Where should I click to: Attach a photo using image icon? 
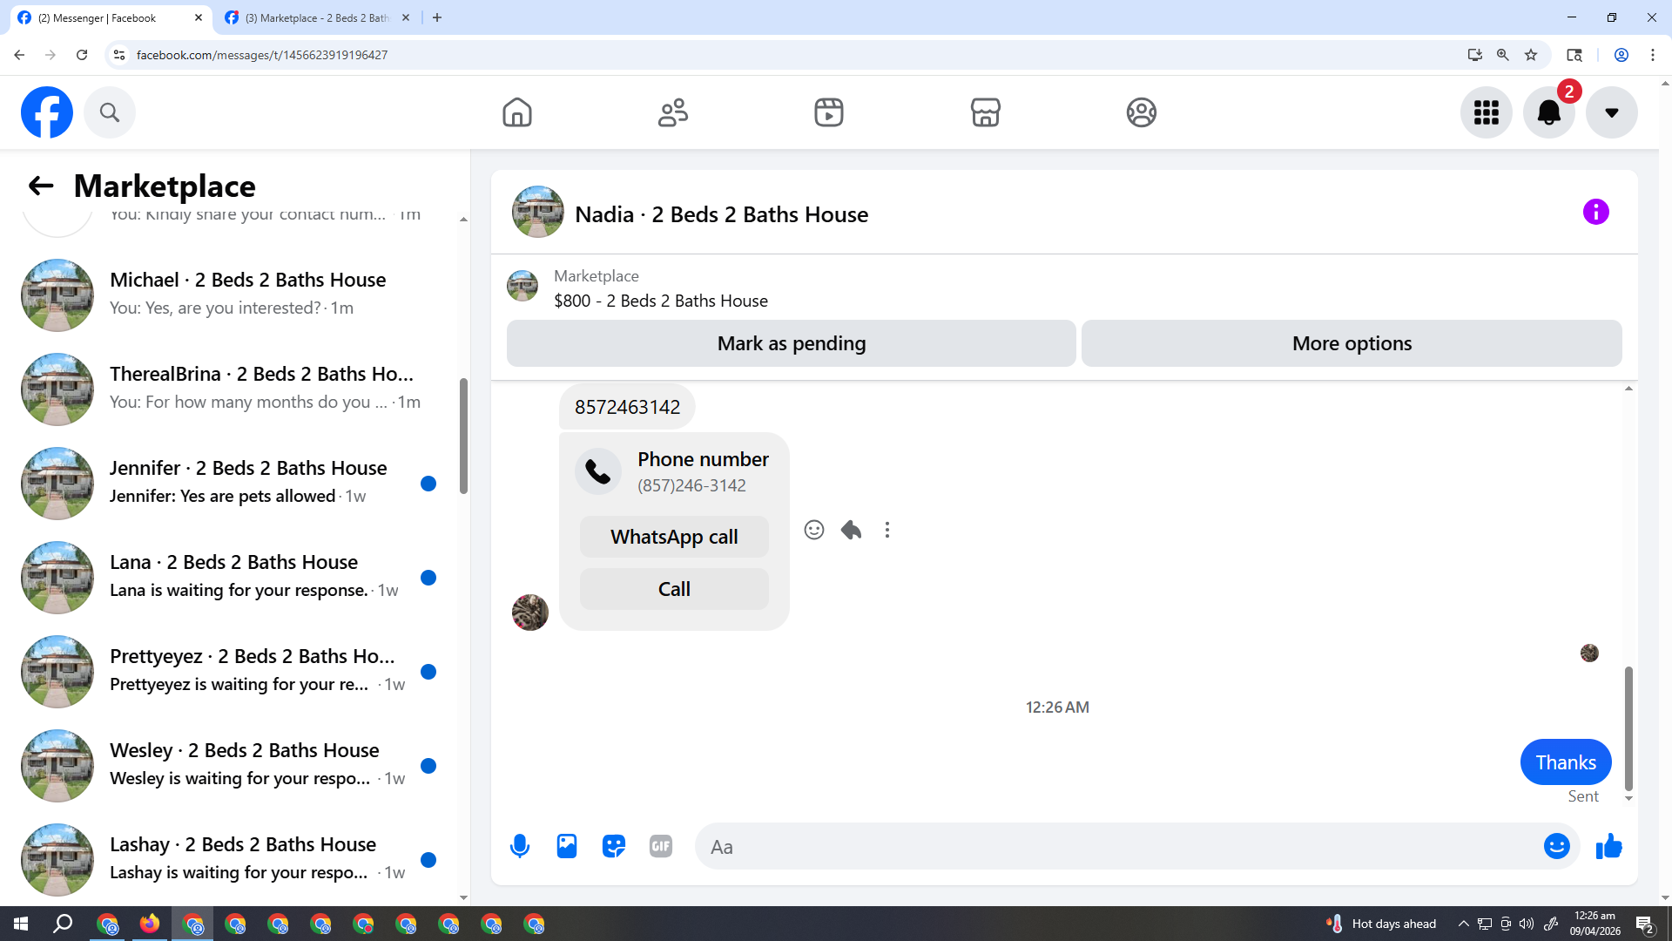[567, 846]
